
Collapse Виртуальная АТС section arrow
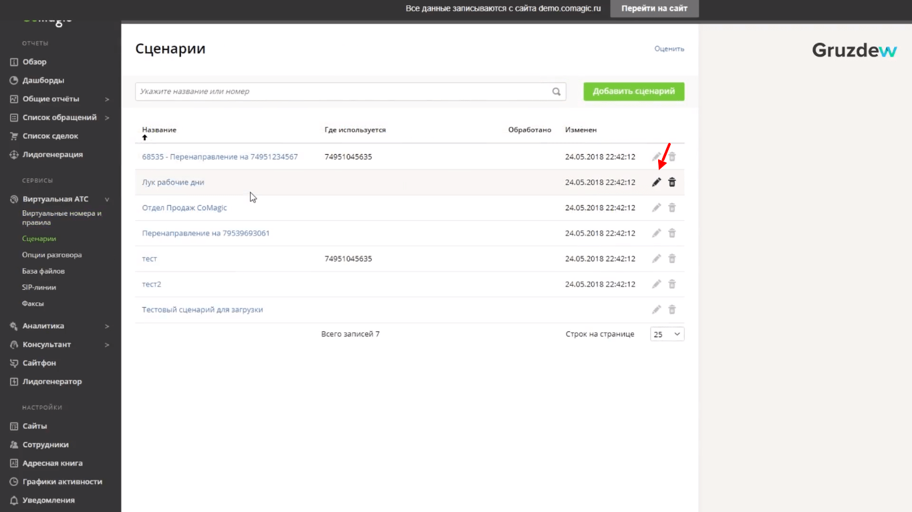[107, 200]
